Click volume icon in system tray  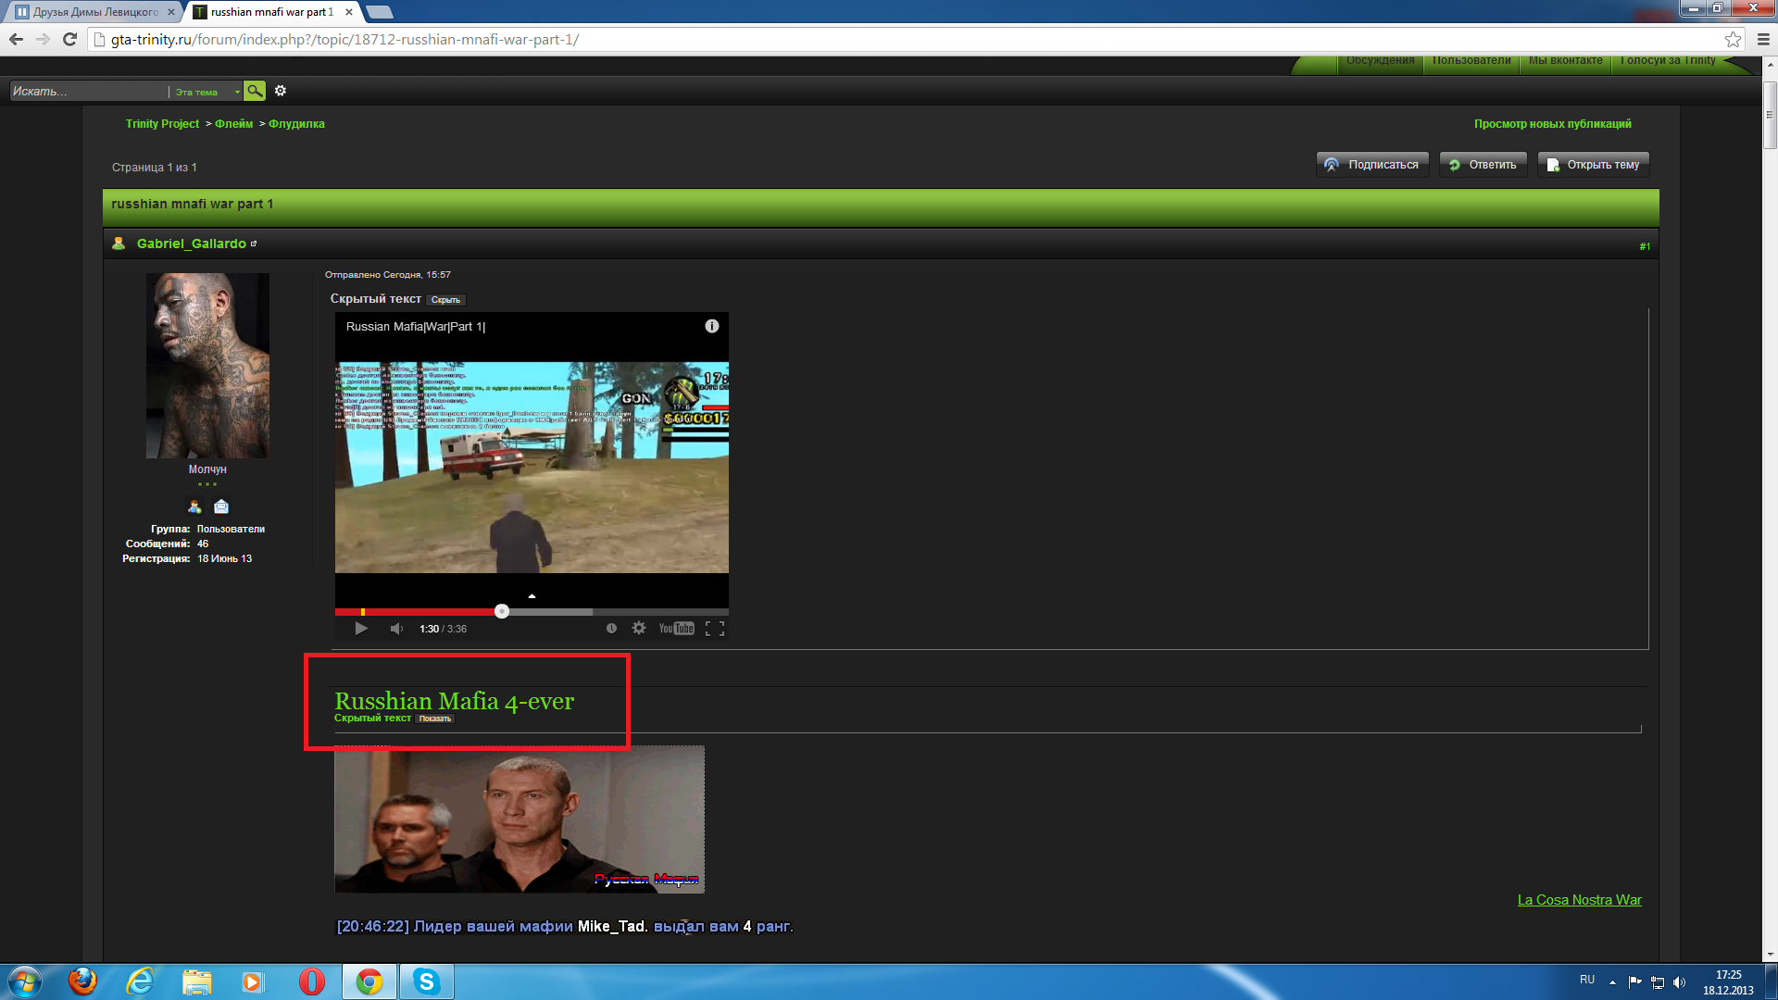click(1680, 982)
